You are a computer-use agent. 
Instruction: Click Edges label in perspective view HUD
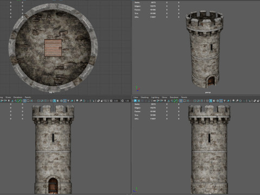coord(138,6)
